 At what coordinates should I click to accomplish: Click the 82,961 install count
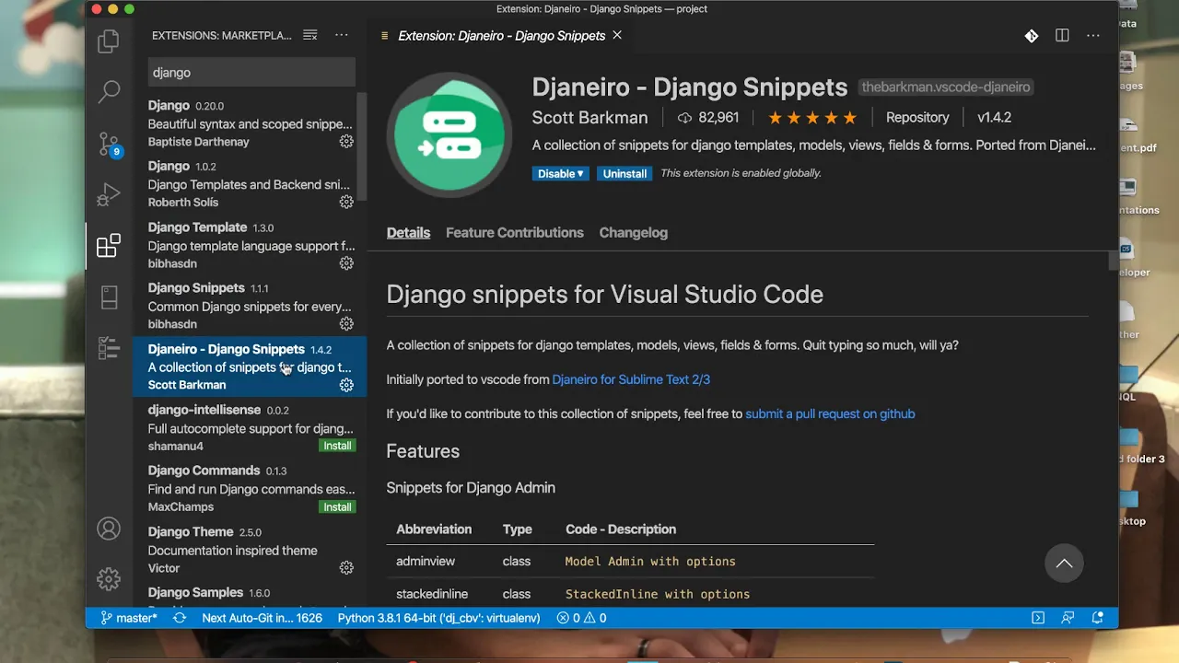click(708, 118)
